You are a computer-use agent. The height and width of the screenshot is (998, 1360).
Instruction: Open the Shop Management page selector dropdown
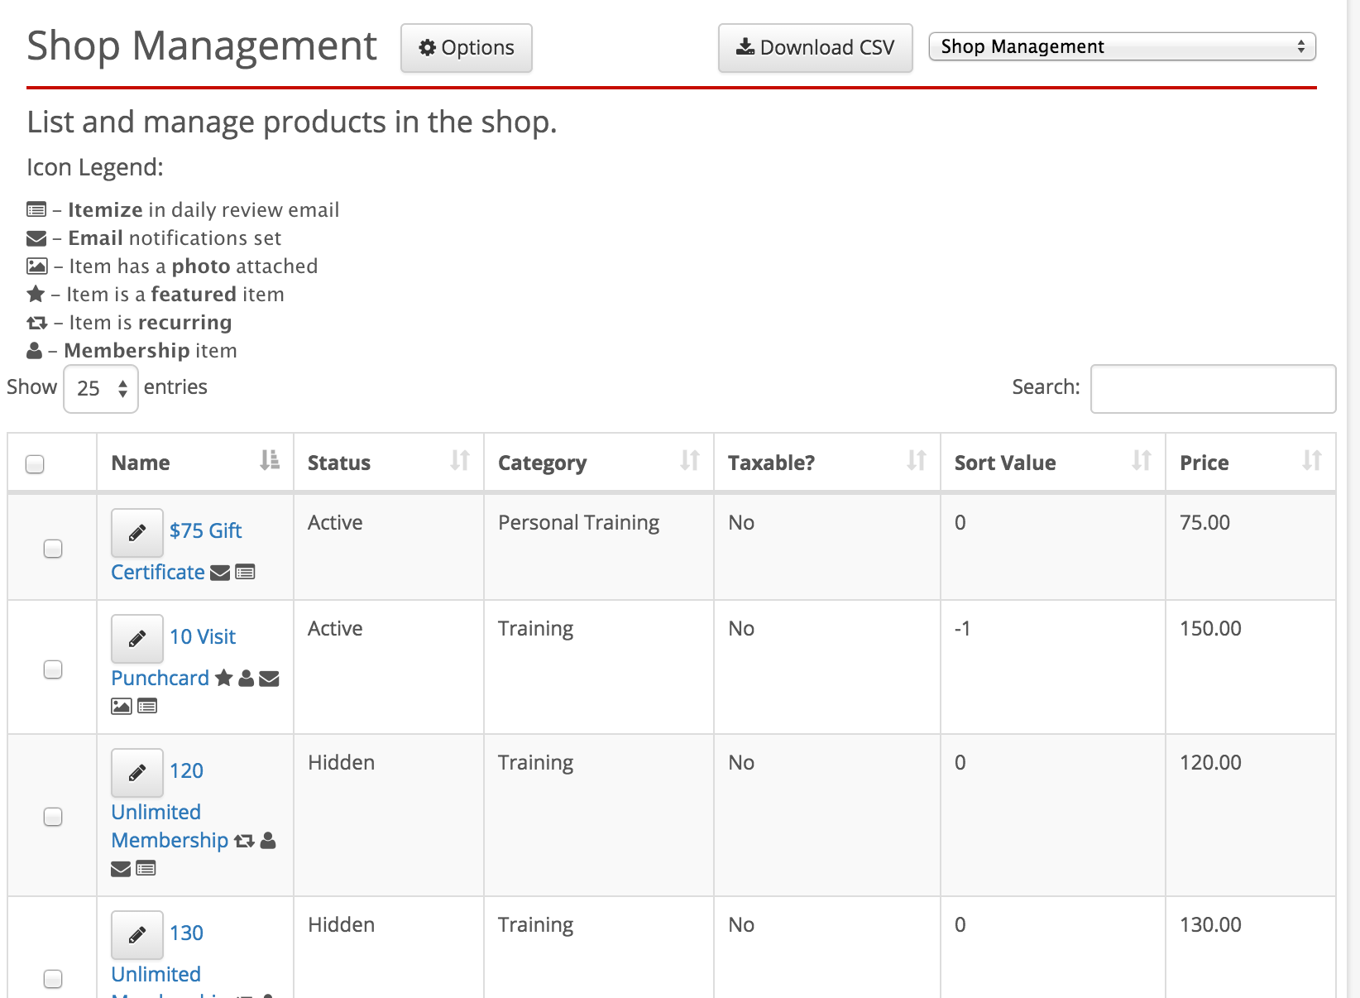1121,46
